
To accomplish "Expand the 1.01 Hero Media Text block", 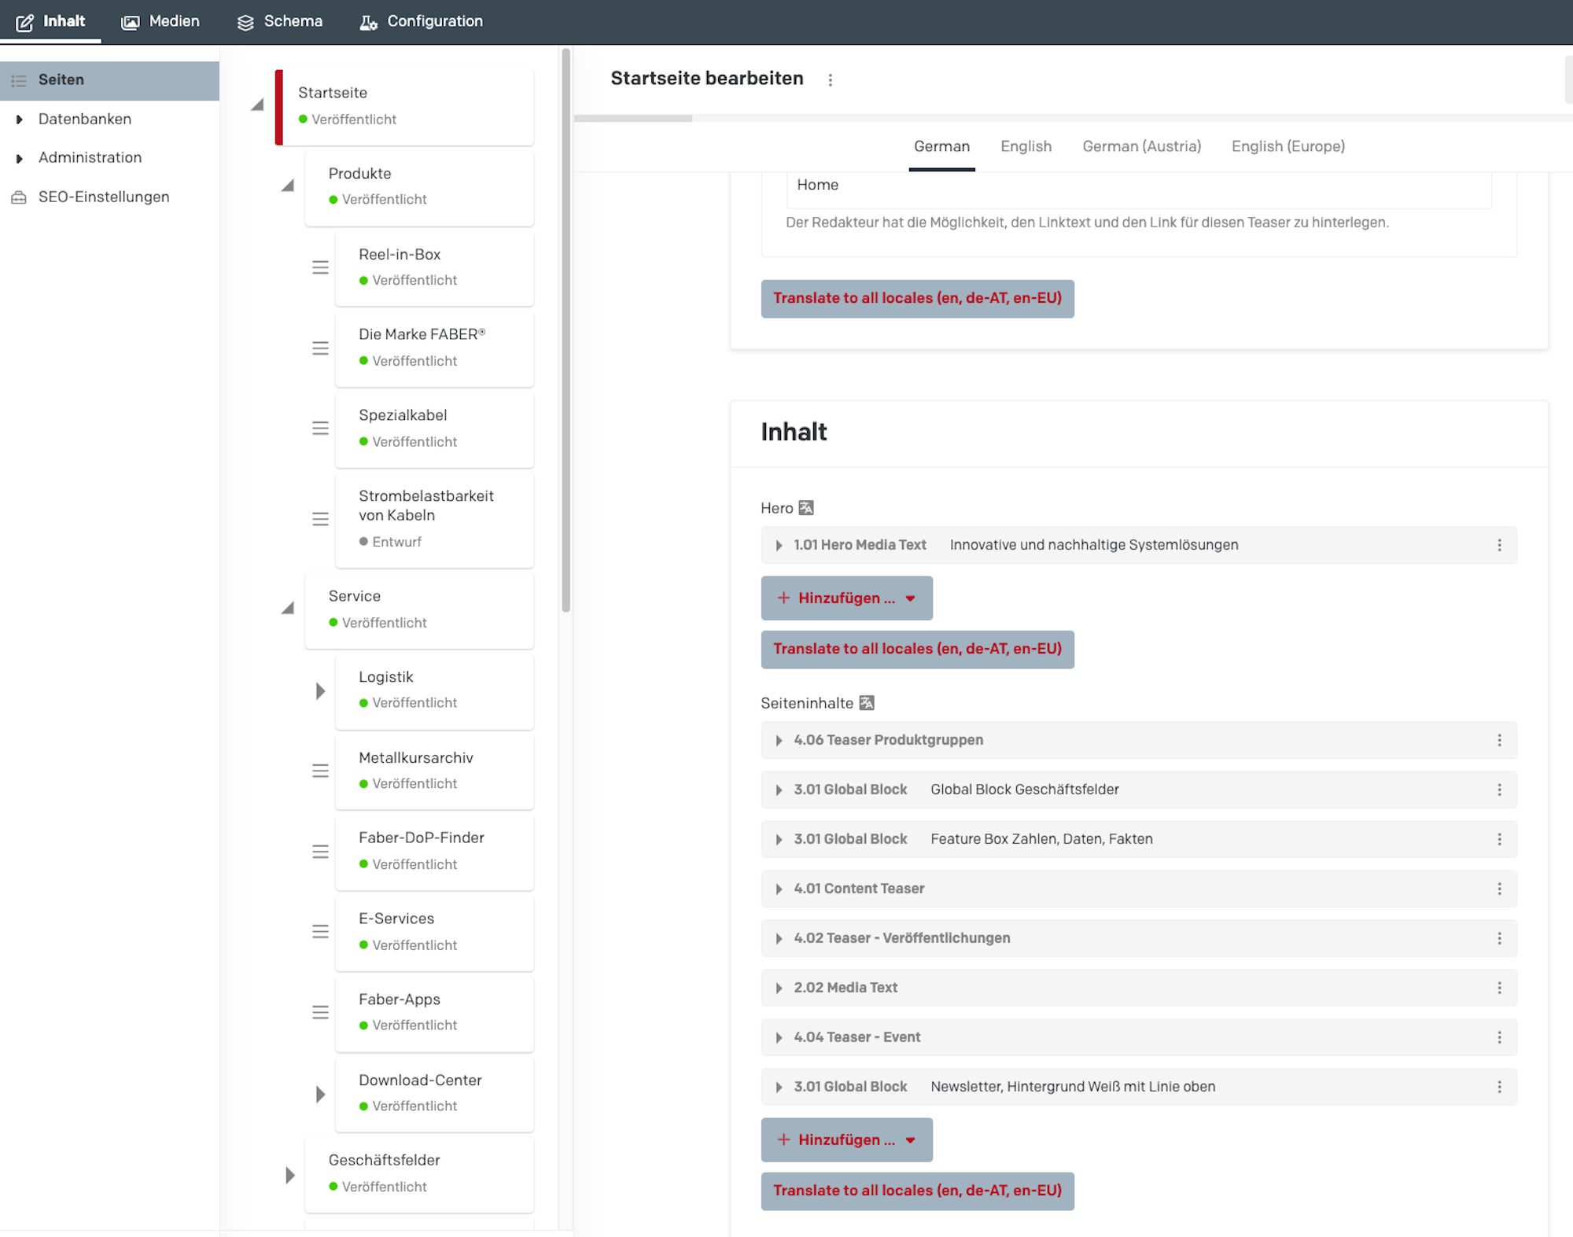I will [x=779, y=545].
